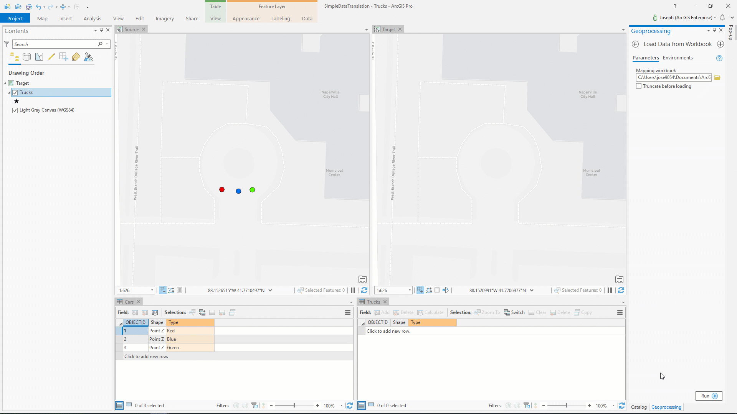This screenshot has height=414, width=737.
Task: Run the Load Data from Workbook tool
Action: [x=709, y=396]
